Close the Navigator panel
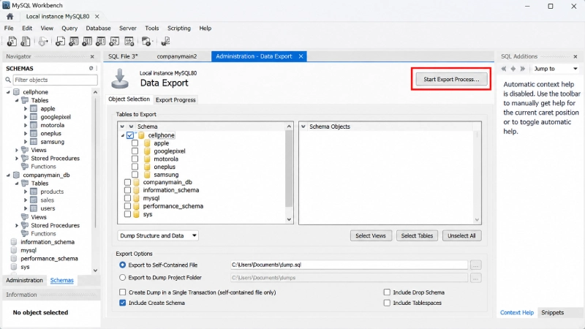Viewport: 585px width, 329px height. pos(92,57)
